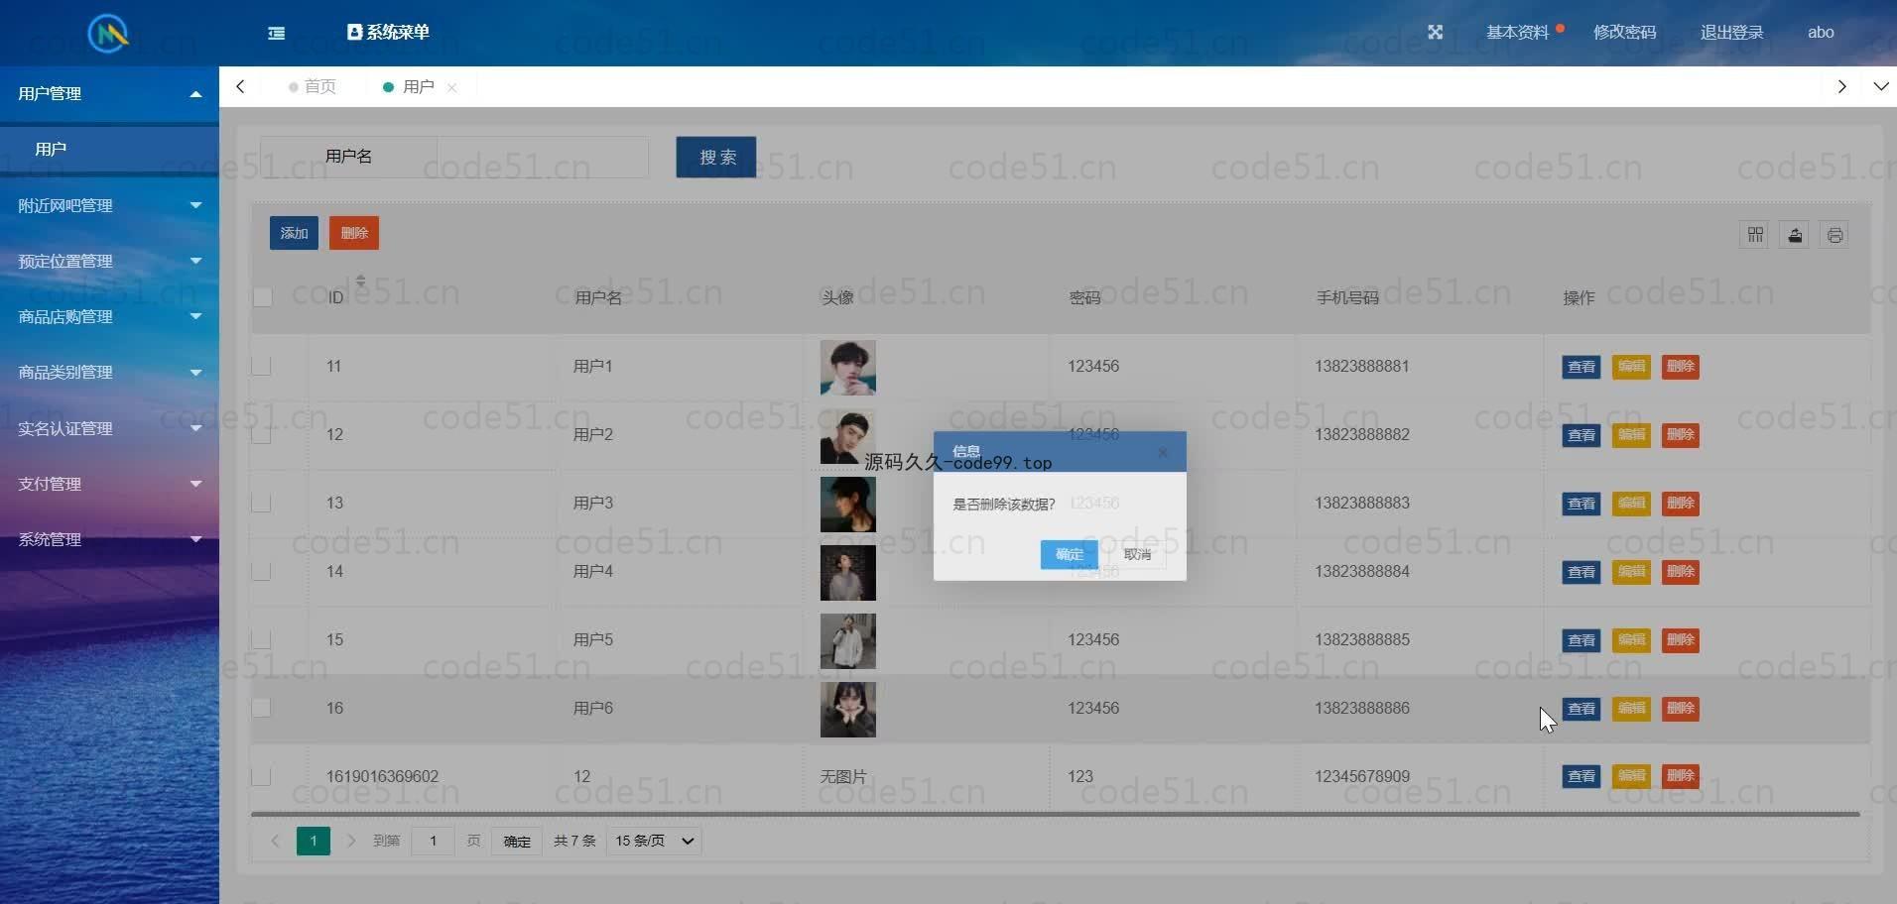The height and width of the screenshot is (904, 1897).
Task: Select 用户 submenu item in sidebar
Action: pyautogui.click(x=109, y=149)
